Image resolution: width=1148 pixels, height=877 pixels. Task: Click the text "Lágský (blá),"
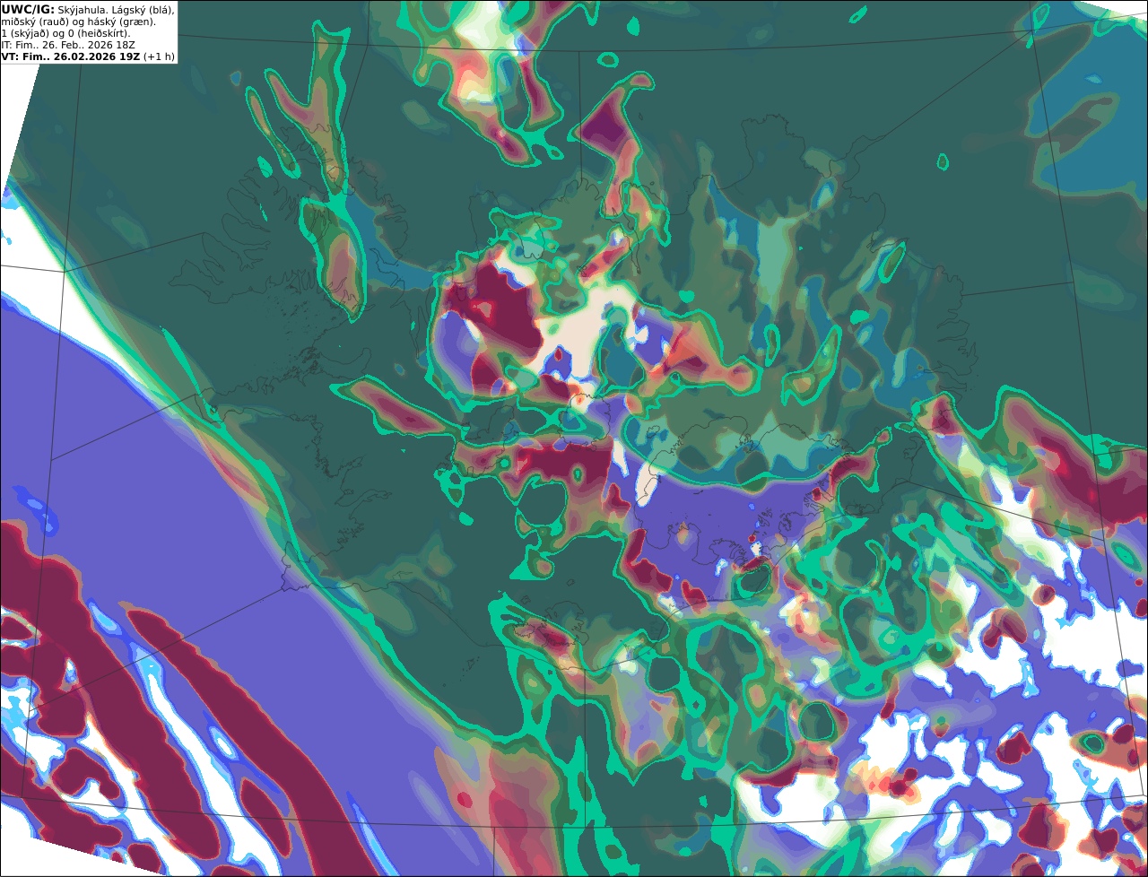tap(143, 10)
